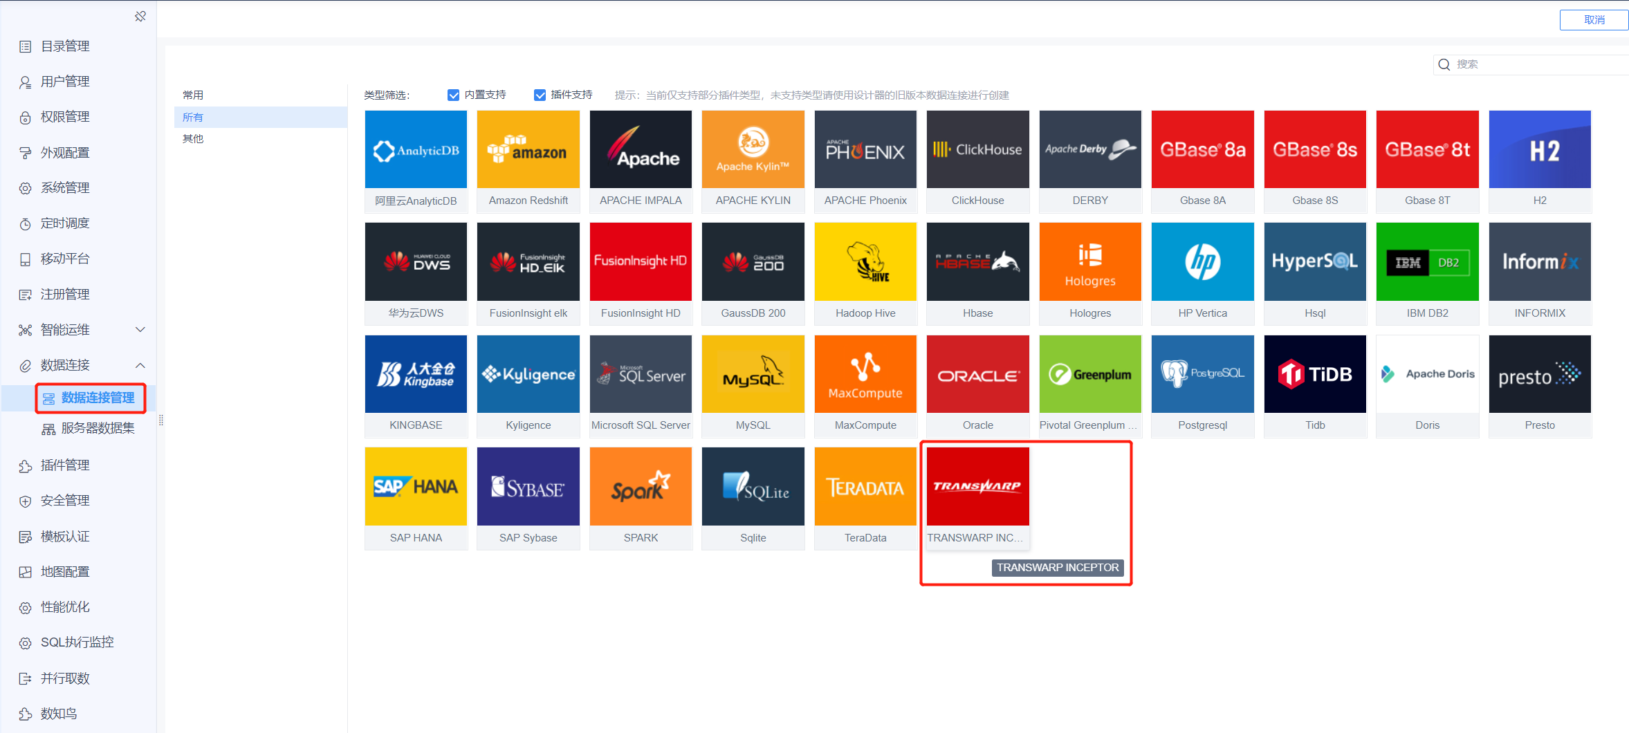Switch to the 其他 category
Image resolution: width=1629 pixels, height=733 pixels.
tap(193, 138)
